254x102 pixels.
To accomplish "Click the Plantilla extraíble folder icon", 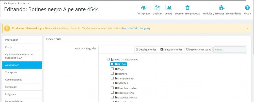I will [116, 88].
